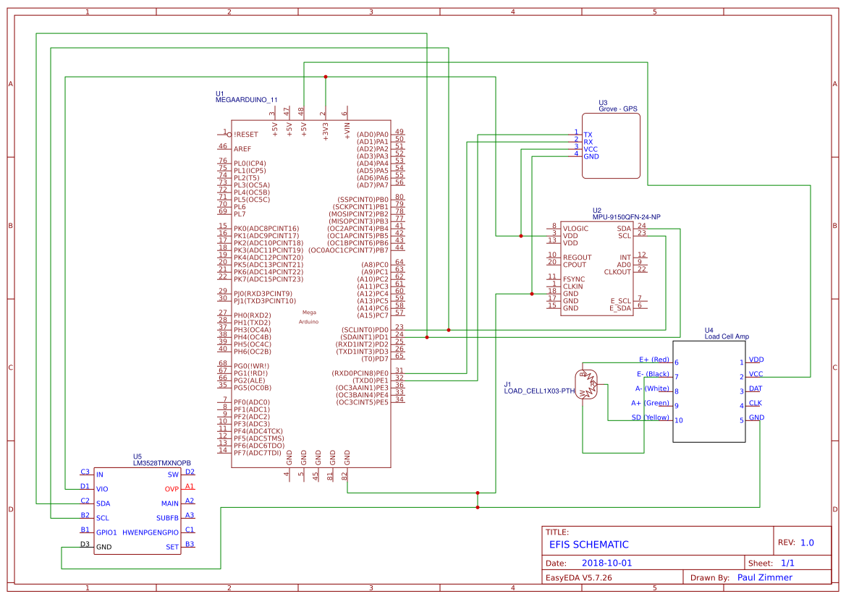Click the SD (Yellow) net label
This screenshot has width=846, height=599.
point(649,417)
